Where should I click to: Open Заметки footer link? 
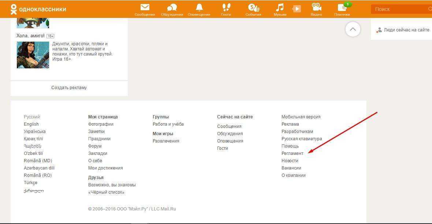96,132
